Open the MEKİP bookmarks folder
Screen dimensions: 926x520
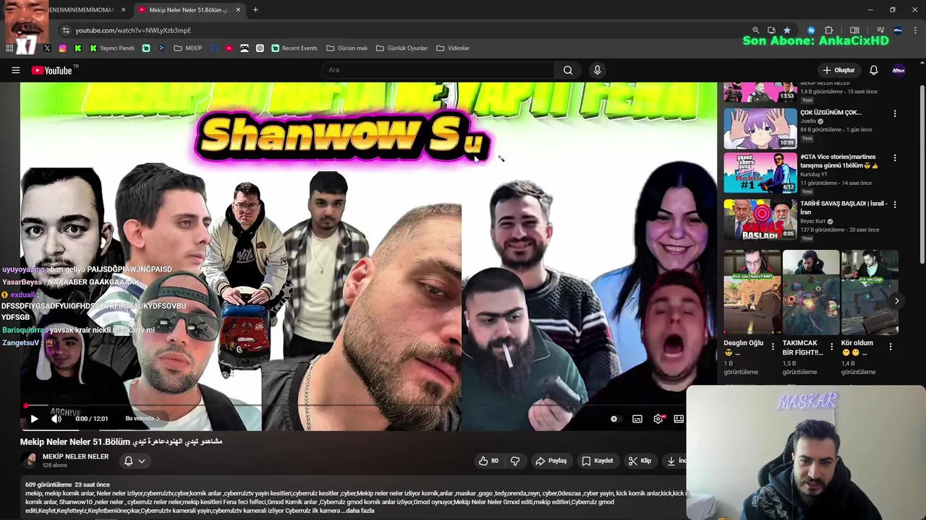pos(188,48)
